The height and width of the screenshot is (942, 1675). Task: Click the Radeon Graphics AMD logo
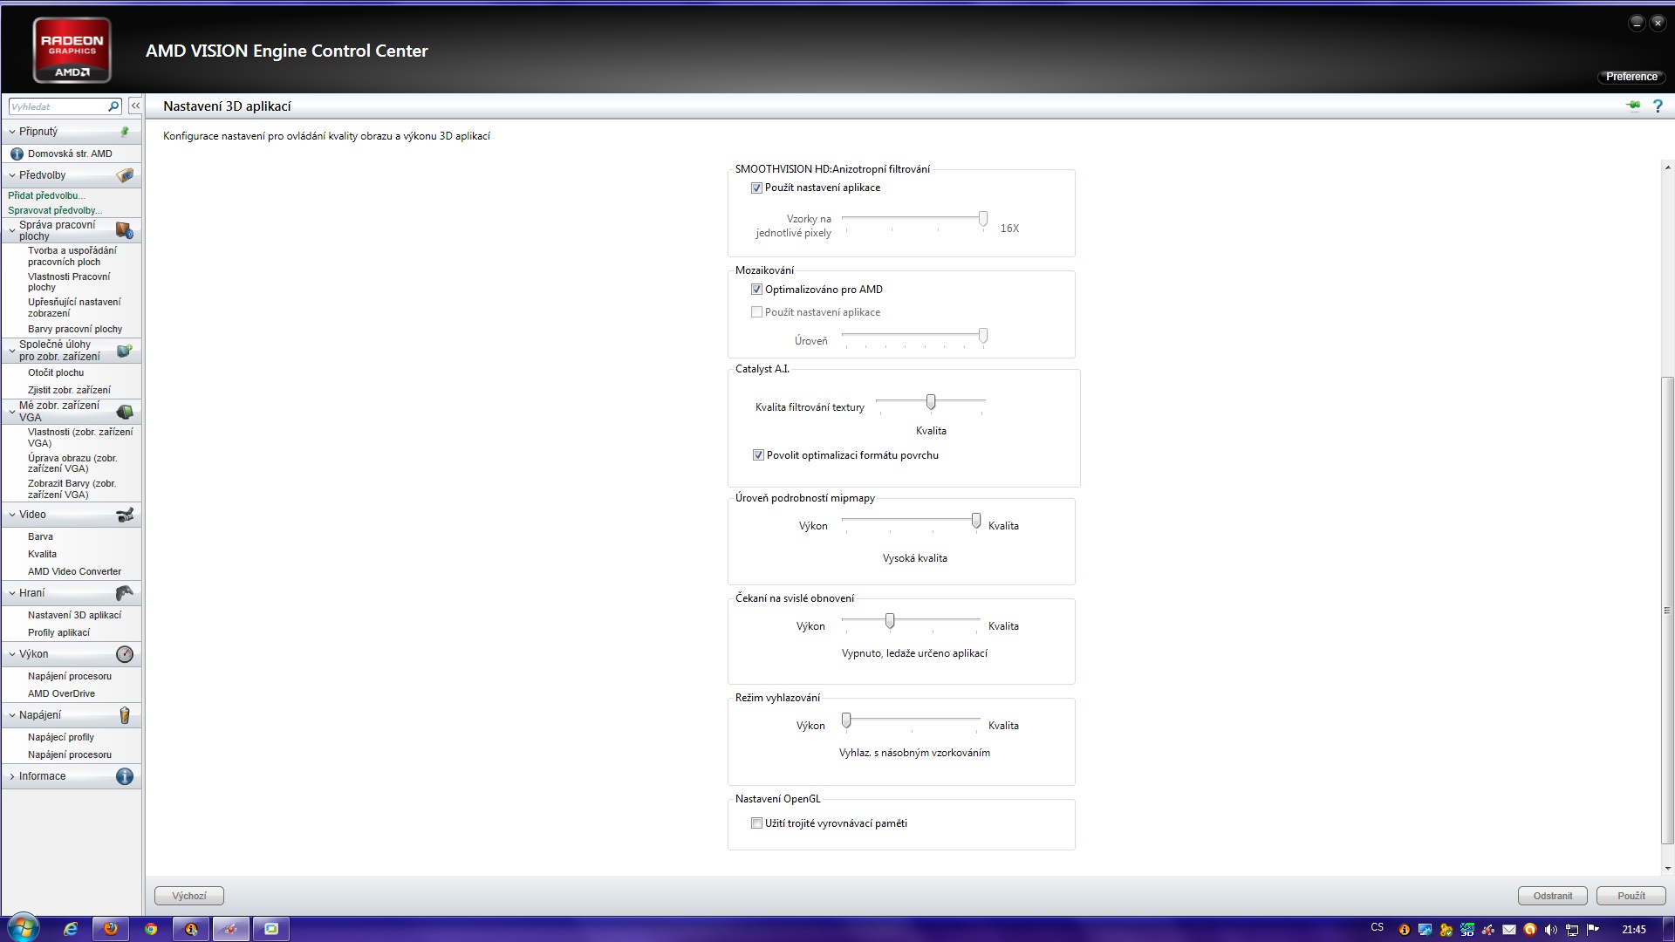point(72,51)
